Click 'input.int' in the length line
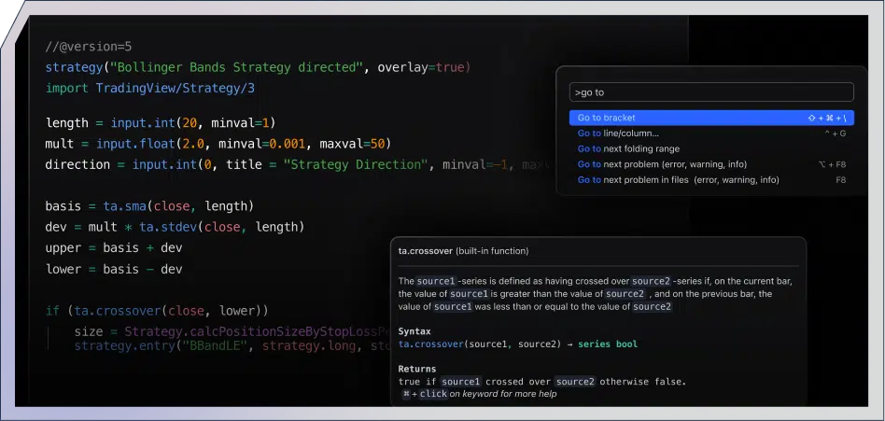This screenshot has width=885, height=421. (x=143, y=123)
